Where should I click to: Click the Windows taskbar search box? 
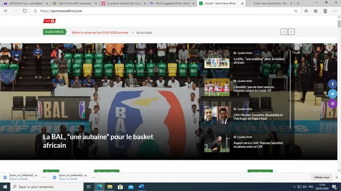(47, 186)
